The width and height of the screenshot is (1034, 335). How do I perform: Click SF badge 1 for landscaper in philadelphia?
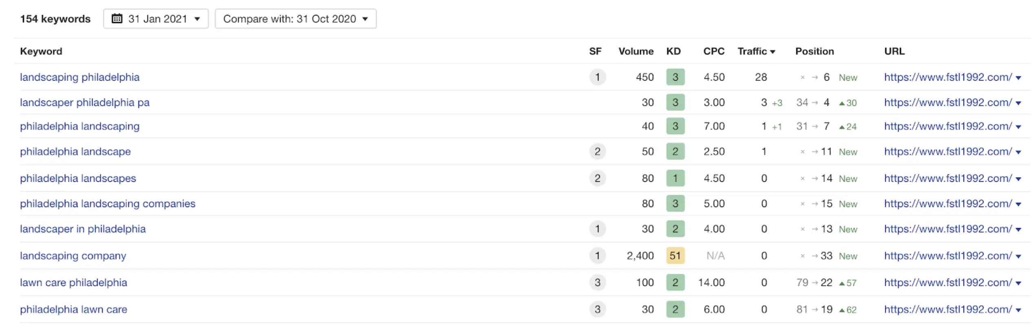tap(598, 229)
